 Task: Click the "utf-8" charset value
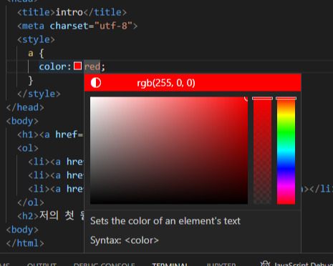tap(113, 26)
